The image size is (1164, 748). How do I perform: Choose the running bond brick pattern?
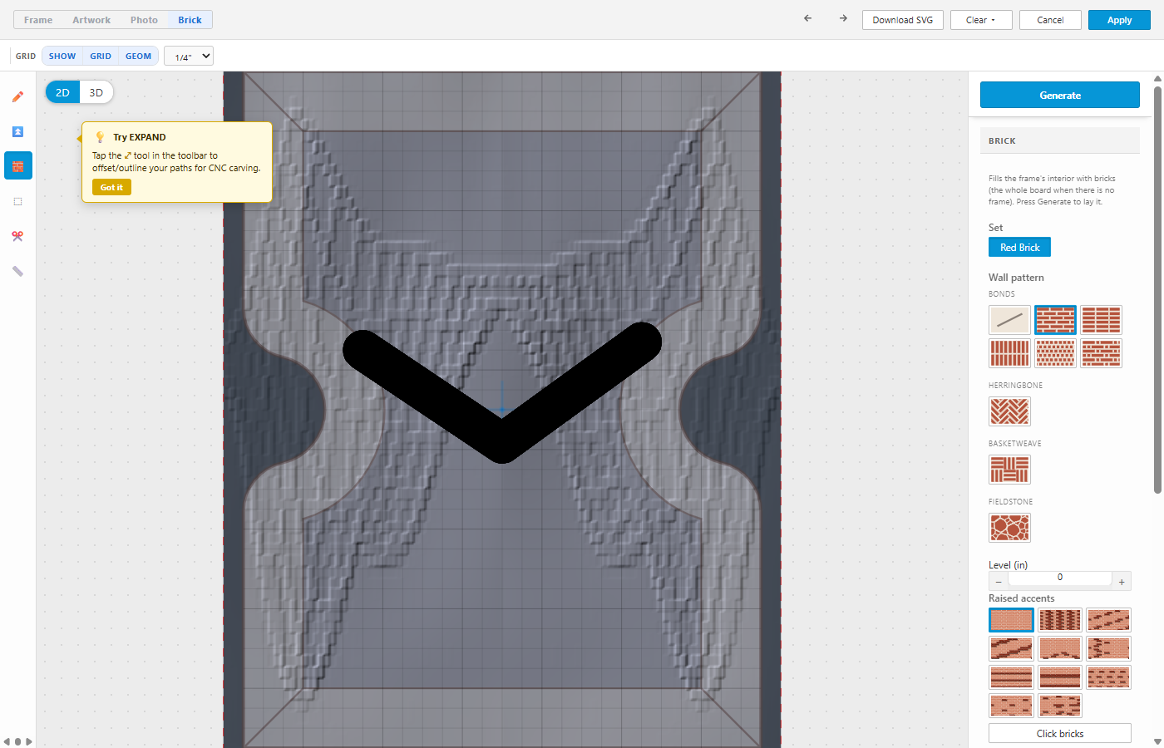(1055, 320)
